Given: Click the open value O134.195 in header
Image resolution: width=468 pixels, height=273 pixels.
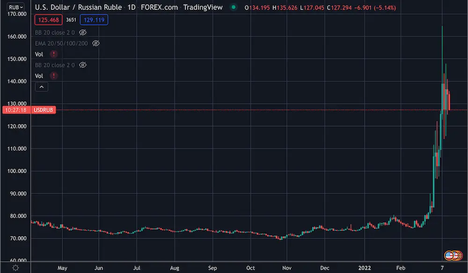Looking at the screenshot, I should tap(257, 8).
